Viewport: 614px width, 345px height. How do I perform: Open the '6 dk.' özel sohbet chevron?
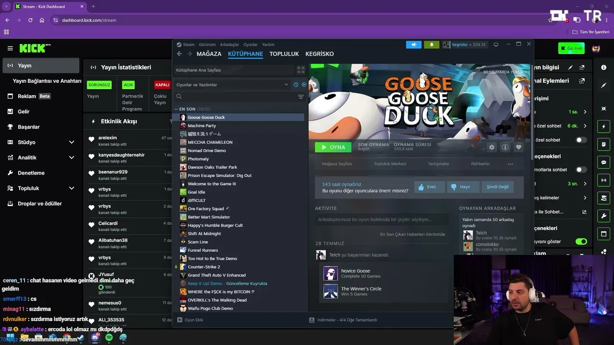pos(585,126)
